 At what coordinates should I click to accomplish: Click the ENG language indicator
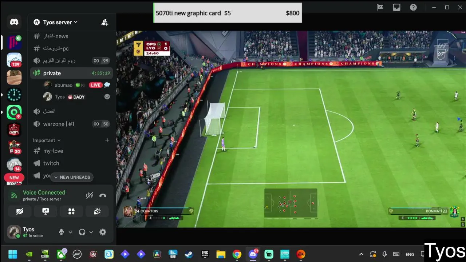pyautogui.click(x=410, y=254)
